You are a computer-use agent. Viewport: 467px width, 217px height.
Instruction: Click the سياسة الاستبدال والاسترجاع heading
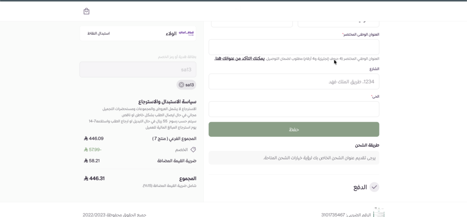click(x=167, y=102)
